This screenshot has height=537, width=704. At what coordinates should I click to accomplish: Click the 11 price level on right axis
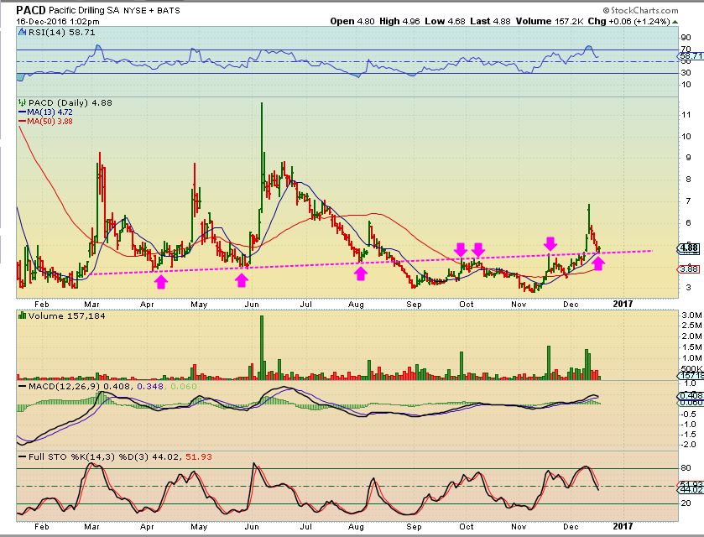[x=686, y=115]
